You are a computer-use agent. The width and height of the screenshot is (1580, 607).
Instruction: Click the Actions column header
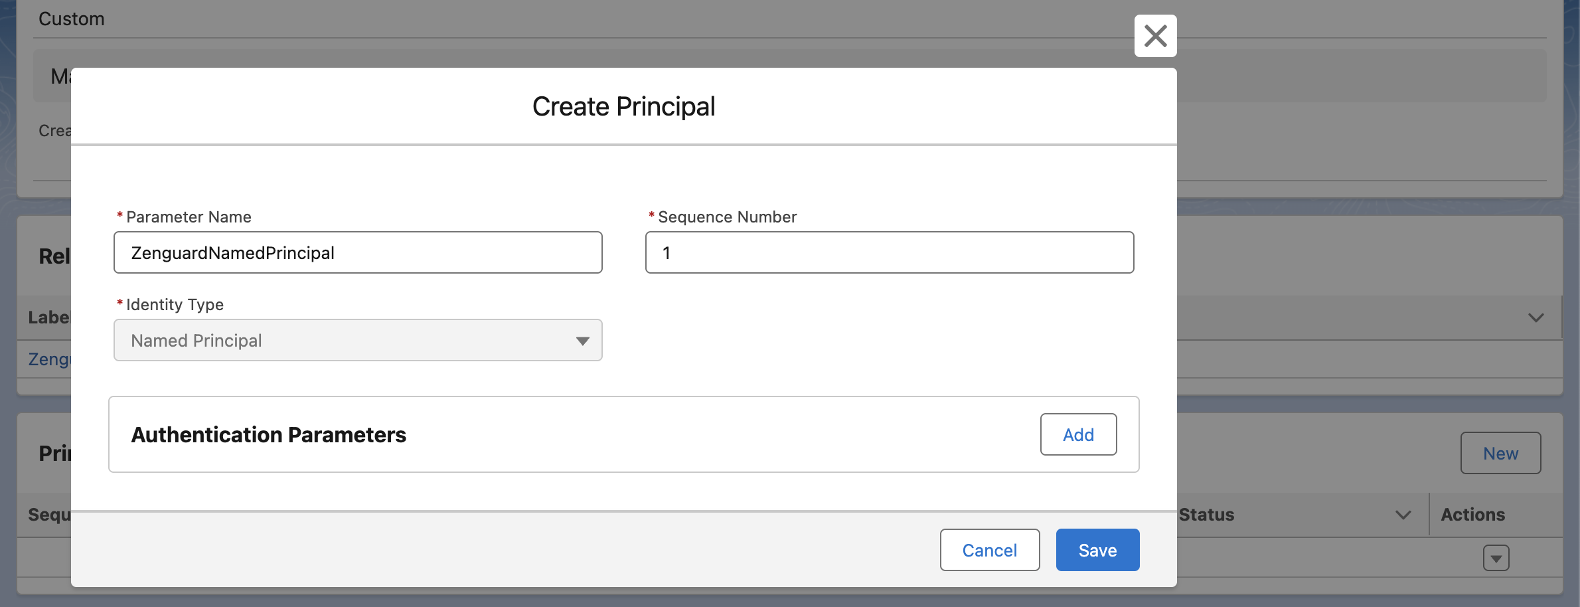1472,515
